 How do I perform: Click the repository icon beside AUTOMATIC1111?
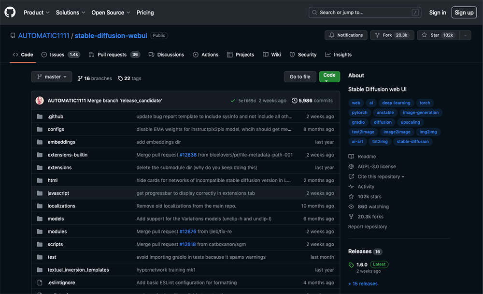(13, 35)
